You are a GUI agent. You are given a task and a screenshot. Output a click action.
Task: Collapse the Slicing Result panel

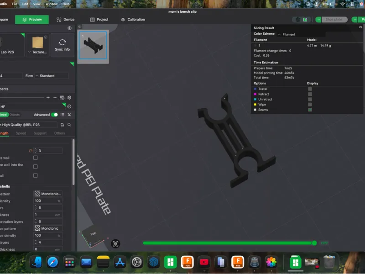(x=360, y=27)
